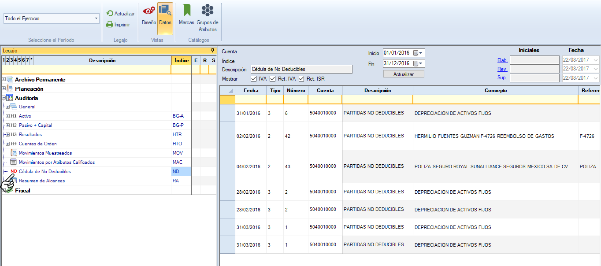Open Grupos de Atributos catalog
This screenshot has width=601, height=266.
[207, 14]
